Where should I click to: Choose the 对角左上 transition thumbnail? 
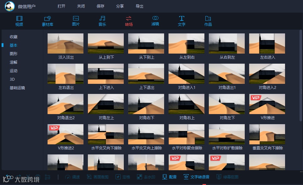pyautogui.click(x=106, y=104)
